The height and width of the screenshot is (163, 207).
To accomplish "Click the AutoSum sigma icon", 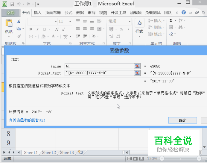I will tap(171, 20).
